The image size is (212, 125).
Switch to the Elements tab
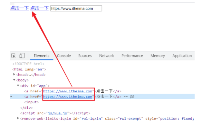coord(42,56)
